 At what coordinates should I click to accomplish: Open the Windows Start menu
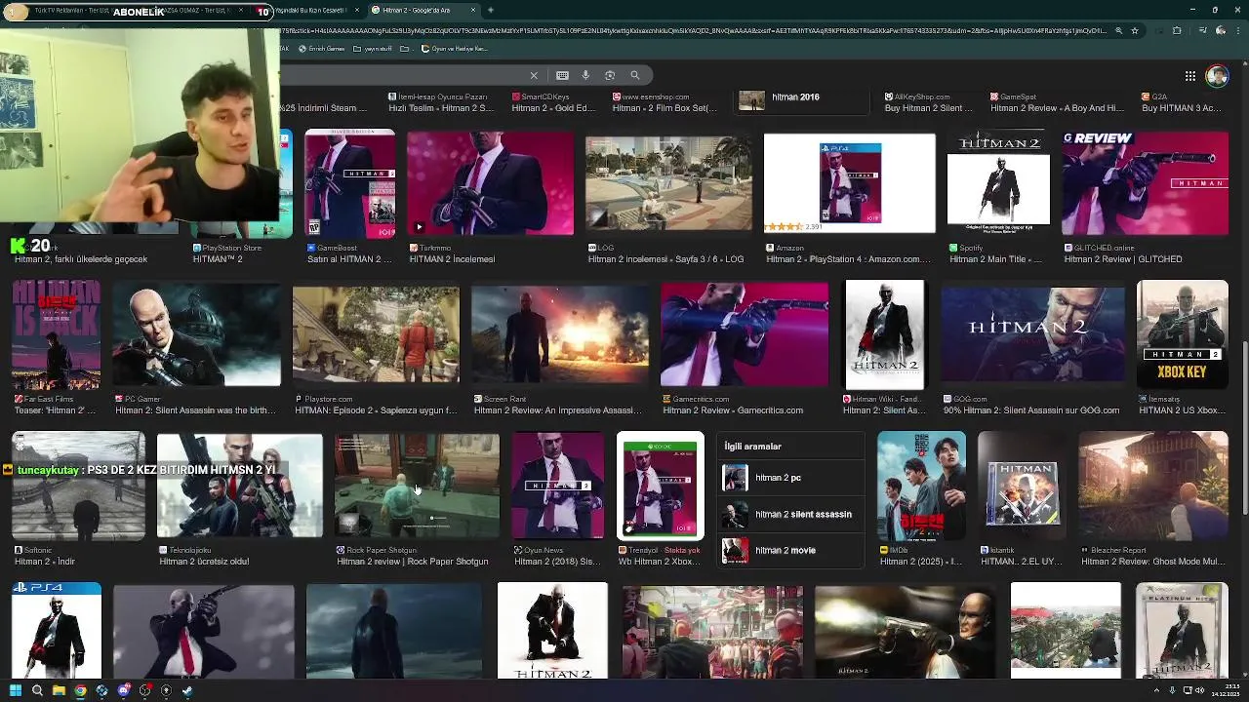coord(16,690)
